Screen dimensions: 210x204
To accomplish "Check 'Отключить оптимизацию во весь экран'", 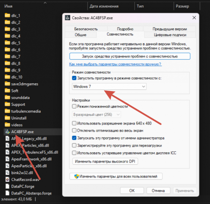I will coord(74,131).
